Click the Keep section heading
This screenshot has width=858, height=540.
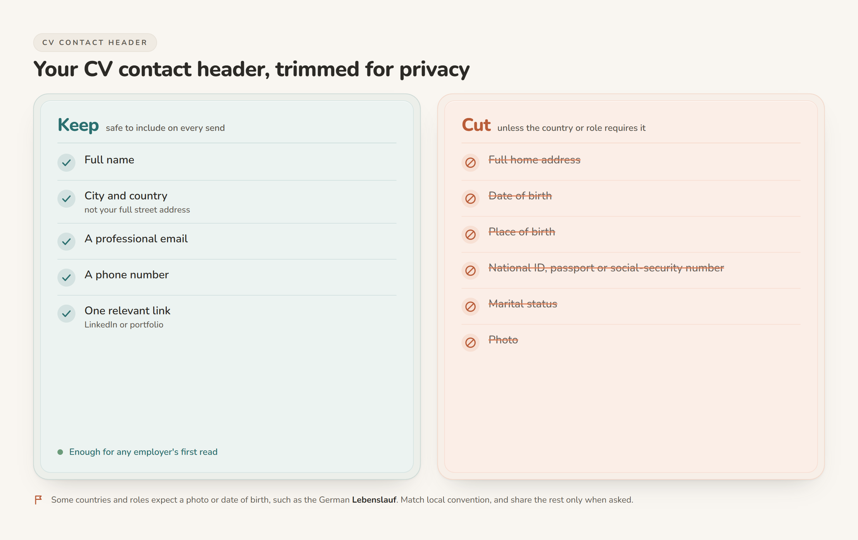[78, 125]
